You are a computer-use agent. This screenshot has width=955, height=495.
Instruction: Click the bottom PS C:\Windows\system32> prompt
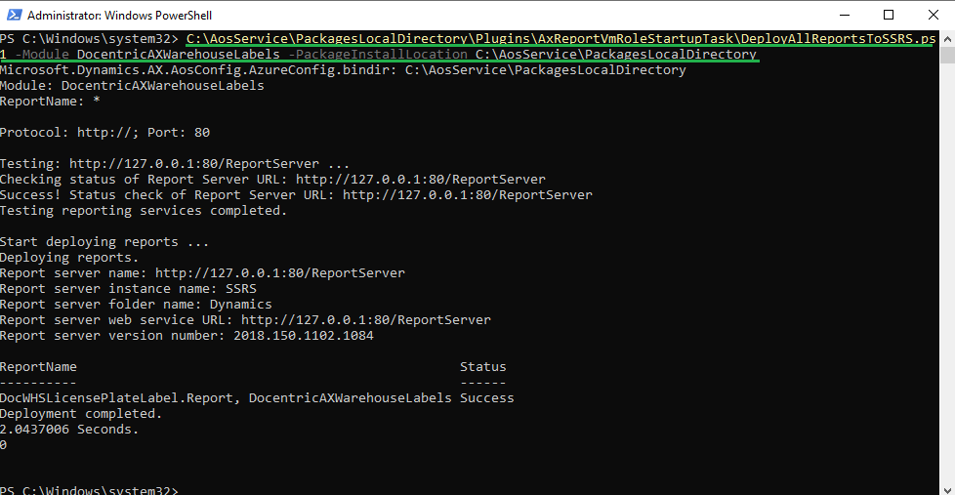point(89,489)
